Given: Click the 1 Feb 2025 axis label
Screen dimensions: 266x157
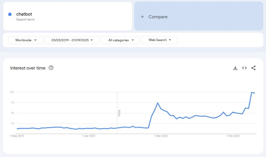Looking at the screenshot, I should tap(233, 136).
